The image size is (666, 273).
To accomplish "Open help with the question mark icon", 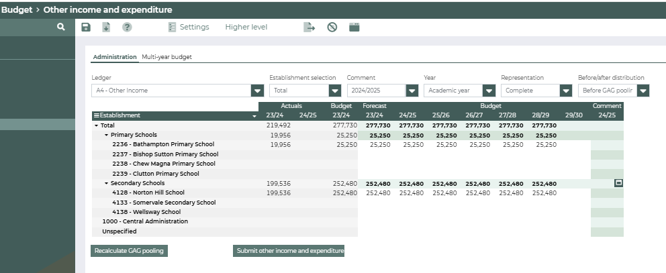I will coord(127,28).
